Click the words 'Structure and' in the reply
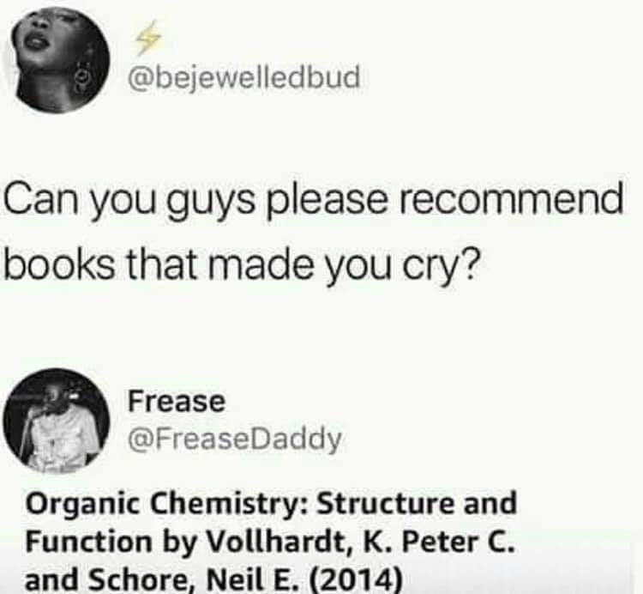The width and height of the screenshot is (643, 594). [418, 502]
